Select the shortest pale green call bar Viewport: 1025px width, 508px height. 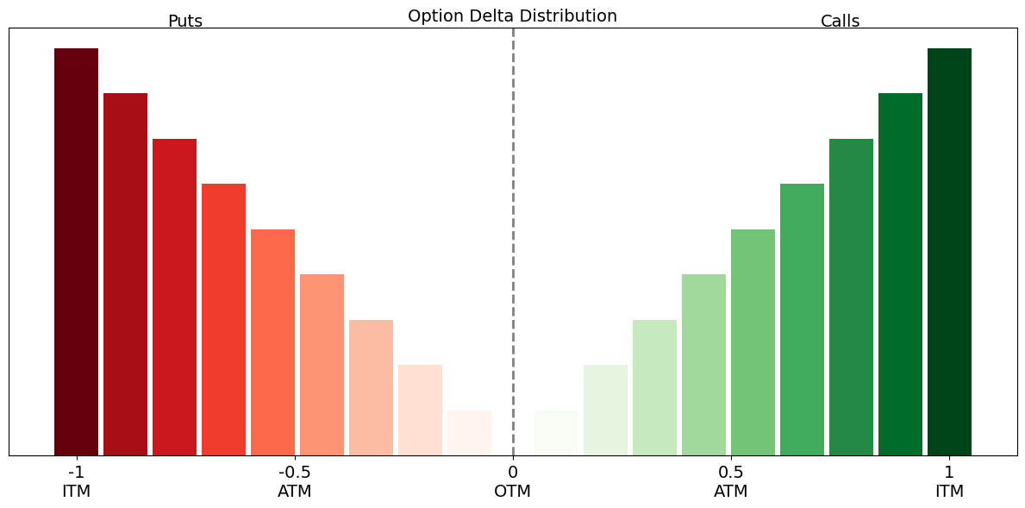(556, 433)
